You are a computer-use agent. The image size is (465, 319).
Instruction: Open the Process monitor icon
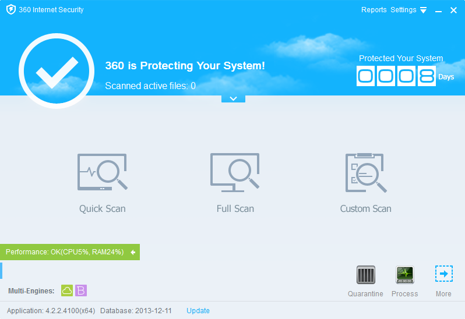[405, 275]
